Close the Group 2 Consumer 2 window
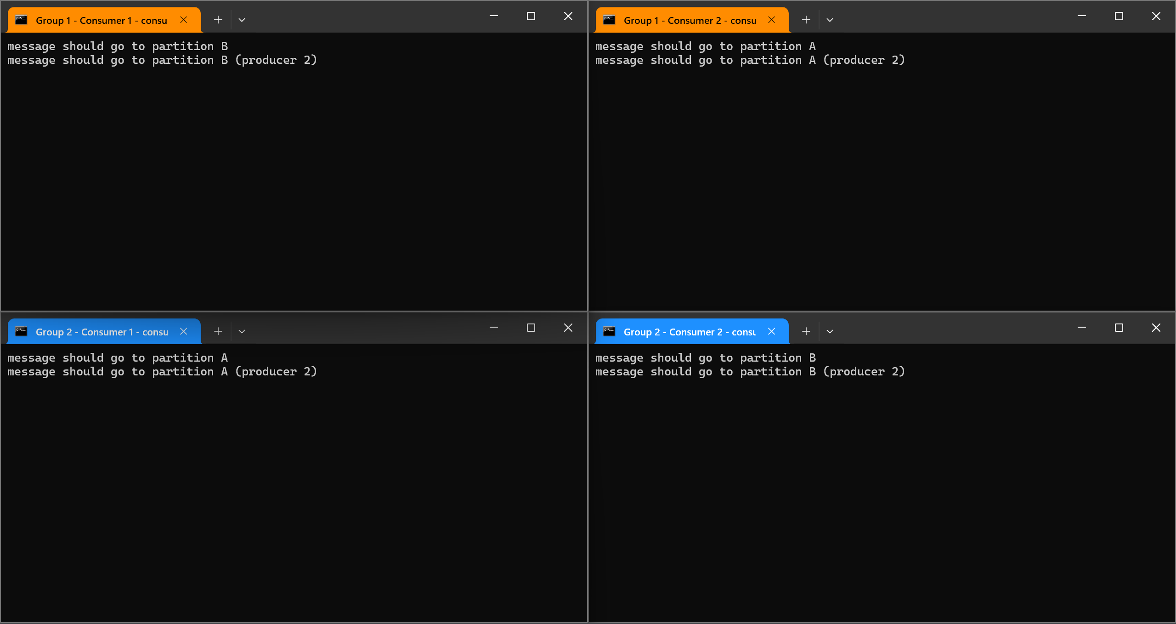The height and width of the screenshot is (624, 1176). (1156, 328)
